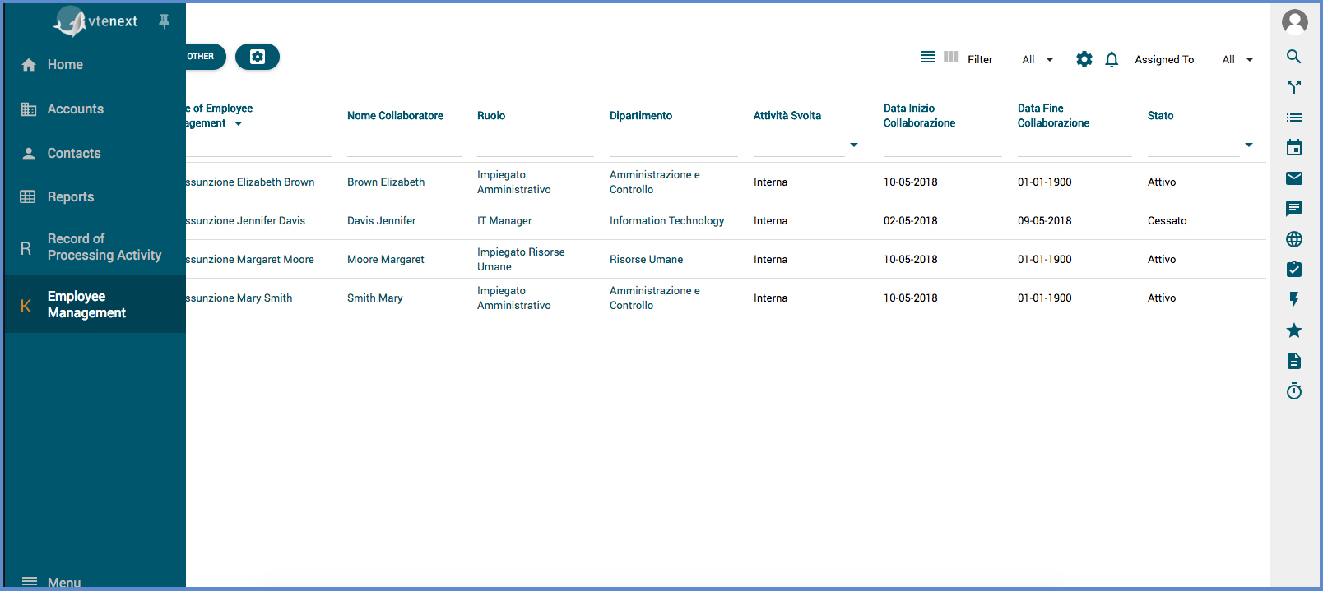Click 'Information Technology' department cell
Screen dimensions: 1323x591
pos(667,221)
